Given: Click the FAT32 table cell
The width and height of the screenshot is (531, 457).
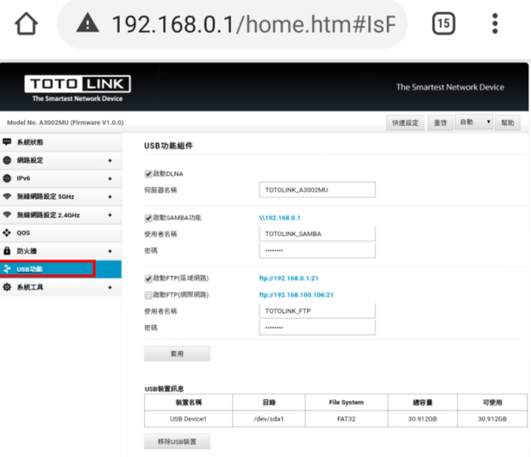Looking at the screenshot, I should (x=347, y=419).
